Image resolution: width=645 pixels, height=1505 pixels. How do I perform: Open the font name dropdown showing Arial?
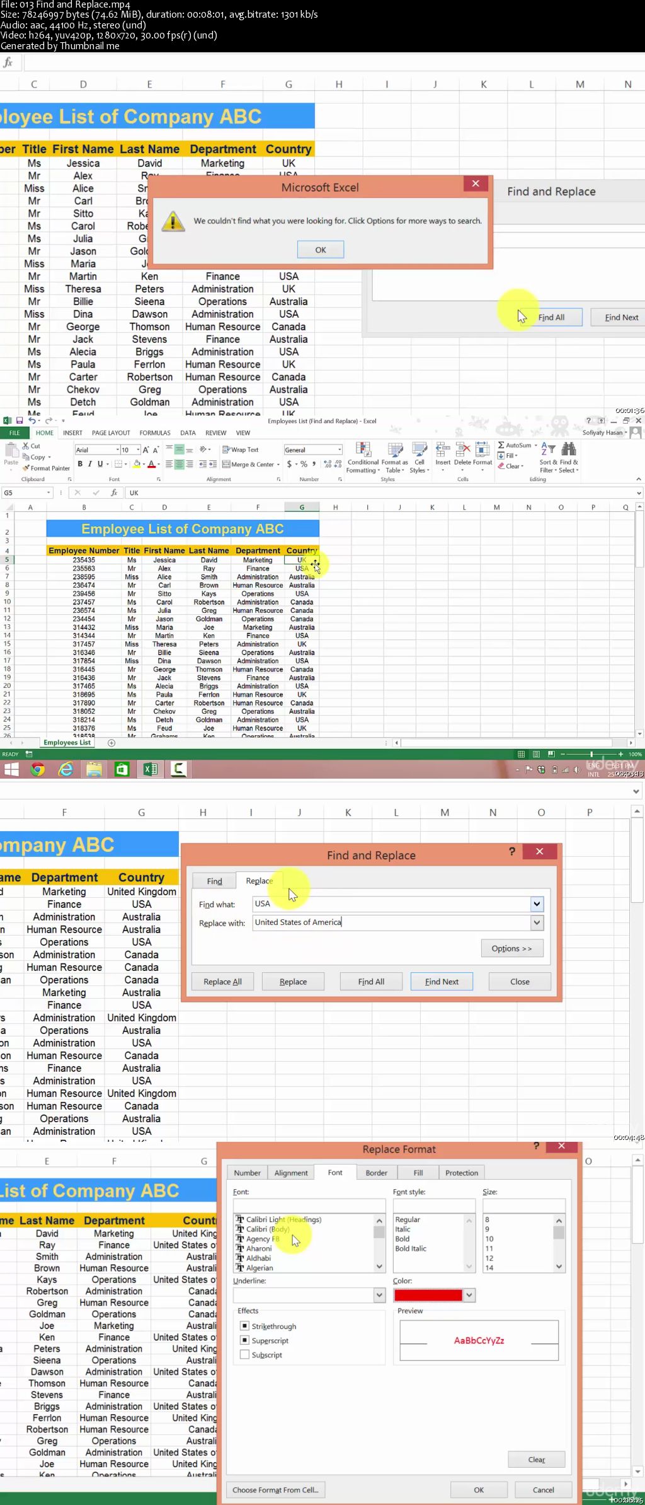117,450
